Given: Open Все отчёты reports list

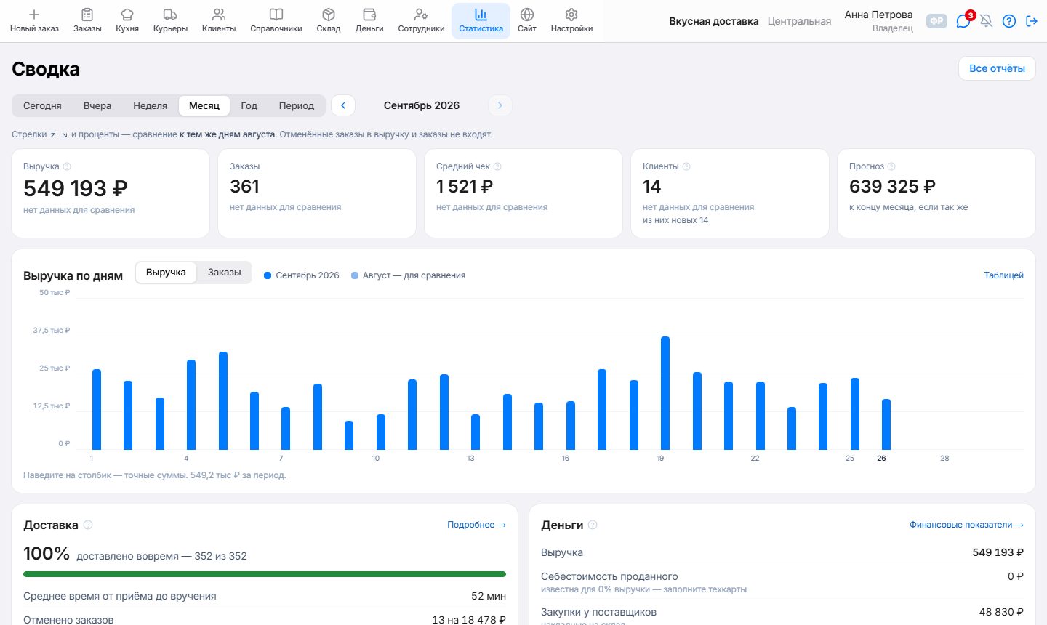Looking at the screenshot, I should point(997,68).
